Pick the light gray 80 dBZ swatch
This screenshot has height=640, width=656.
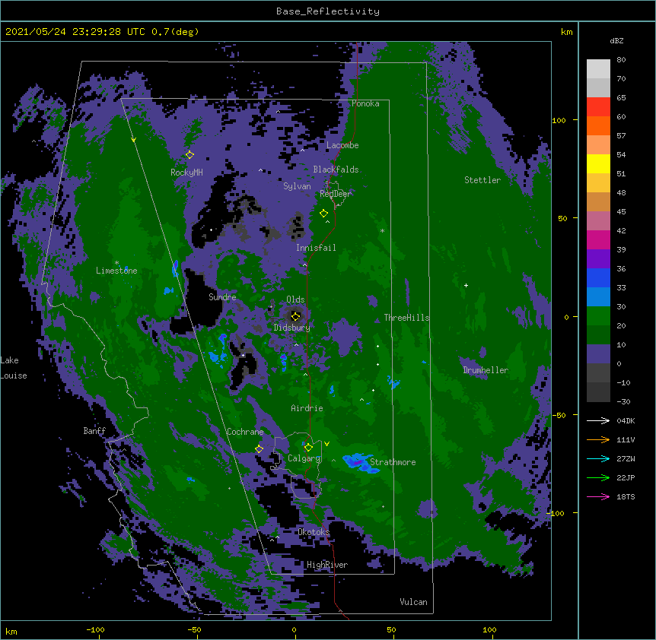tap(598, 68)
